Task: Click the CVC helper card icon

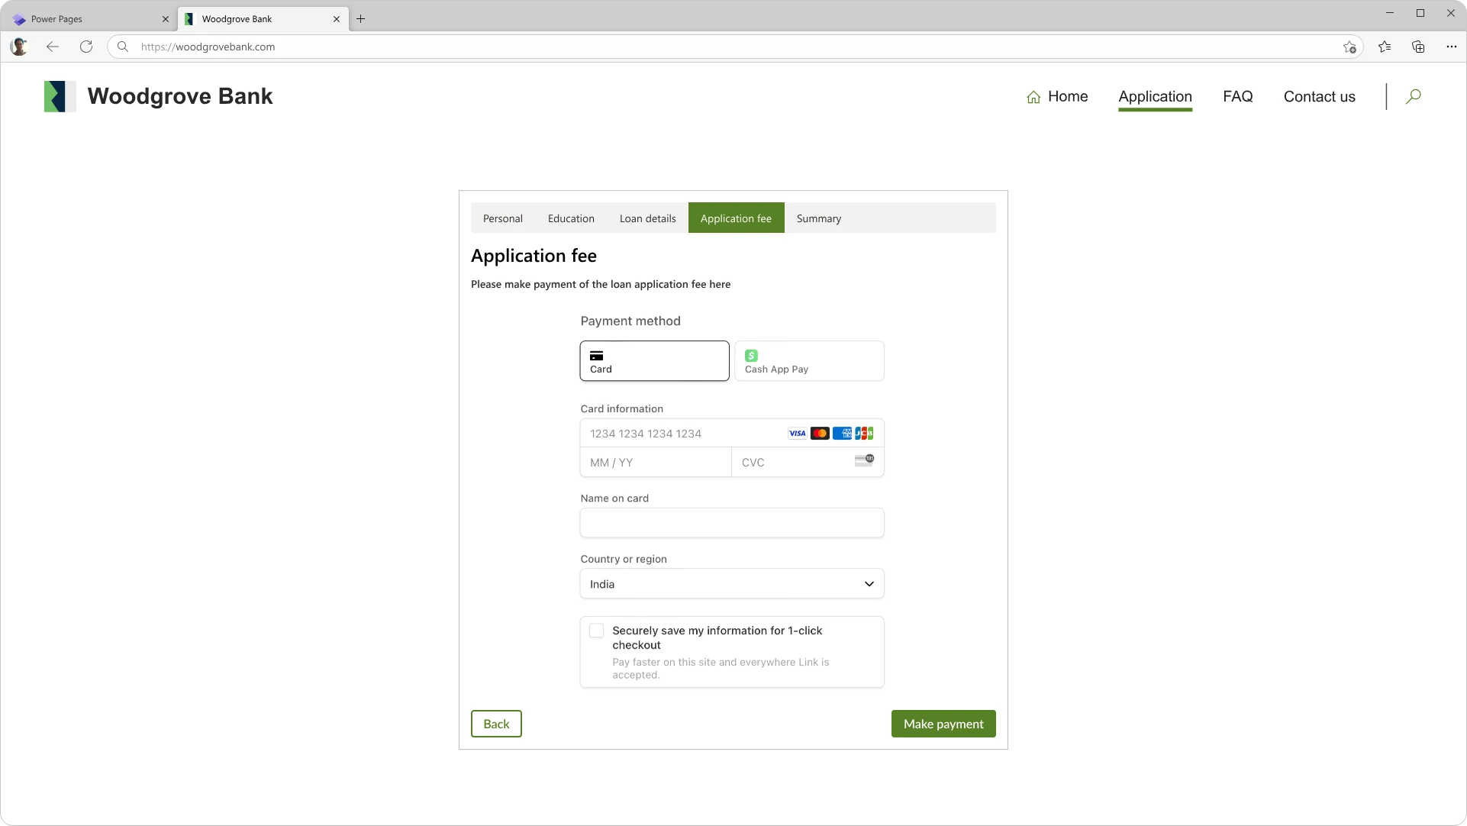Action: point(865,460)
